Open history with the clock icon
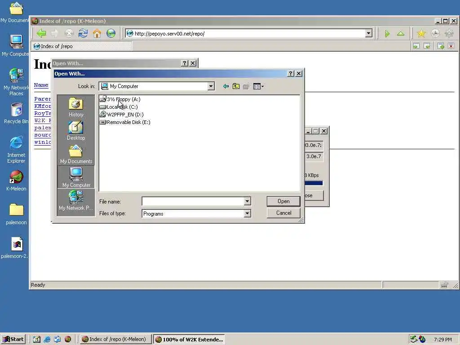460x345 pixels. point(435,34)
